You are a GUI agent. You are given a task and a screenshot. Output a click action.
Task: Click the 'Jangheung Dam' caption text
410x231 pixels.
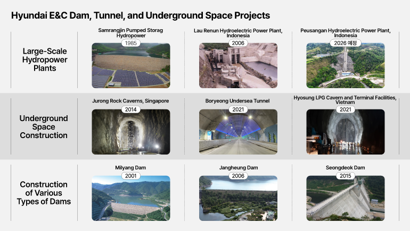(239, 168)
